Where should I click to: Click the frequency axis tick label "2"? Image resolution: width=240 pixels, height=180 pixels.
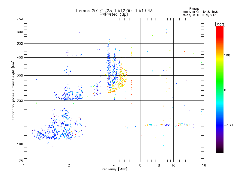69,165
